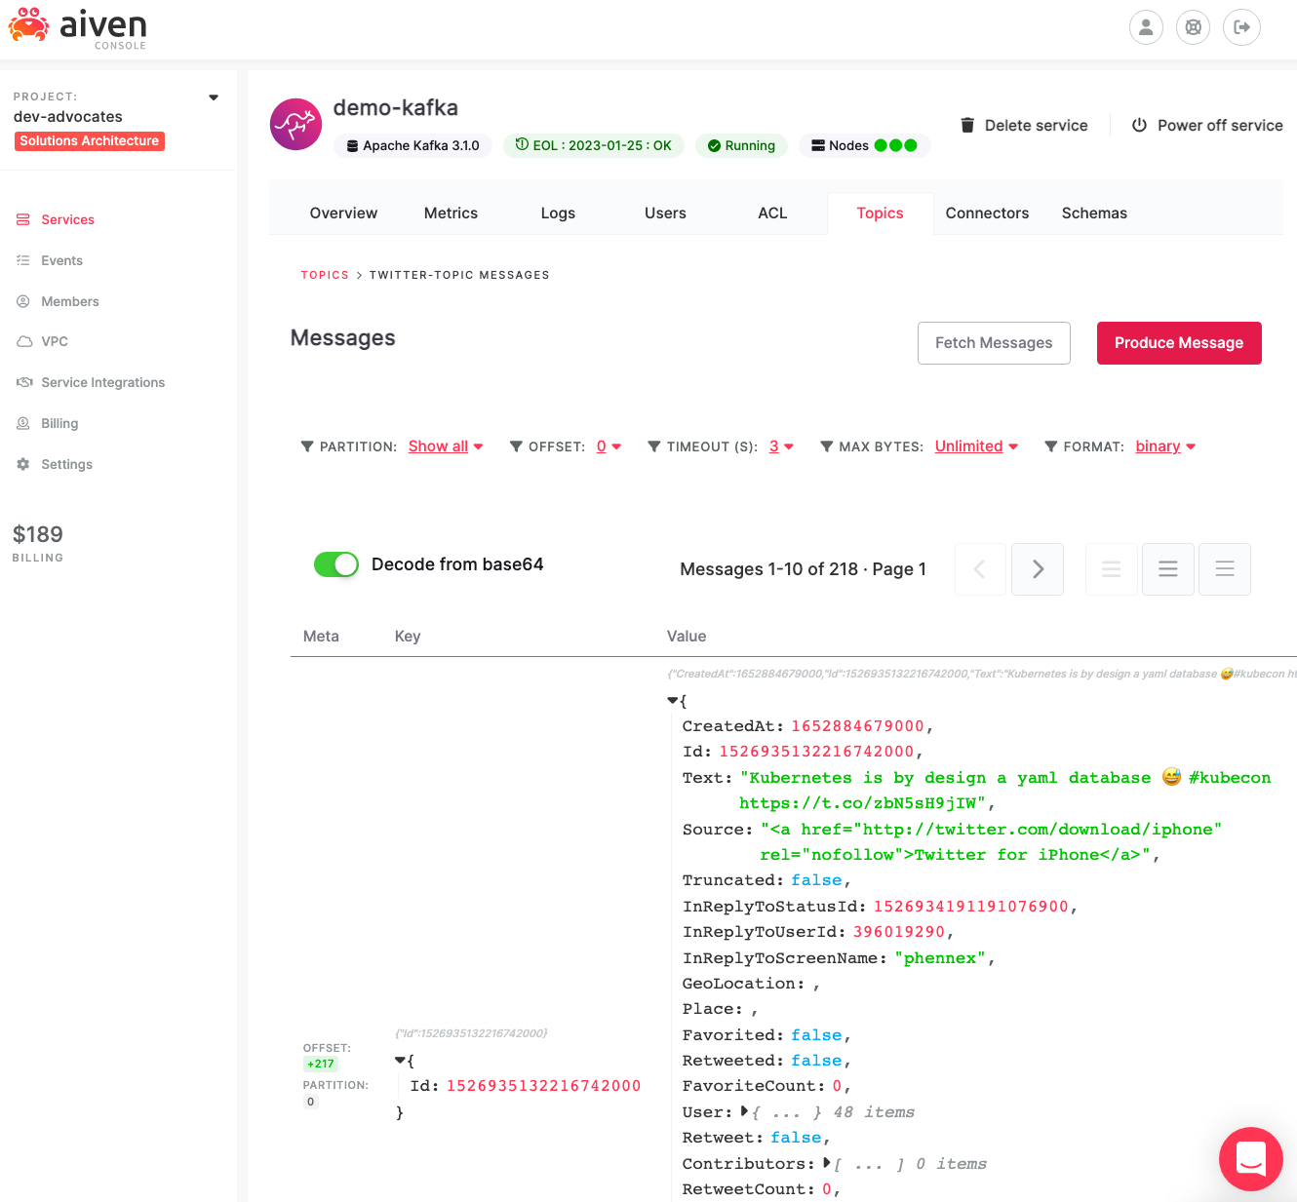The width and height of the screenshot is (1297, 1202).
Task: Open the Metrics tab
Action: click(451, 213)
